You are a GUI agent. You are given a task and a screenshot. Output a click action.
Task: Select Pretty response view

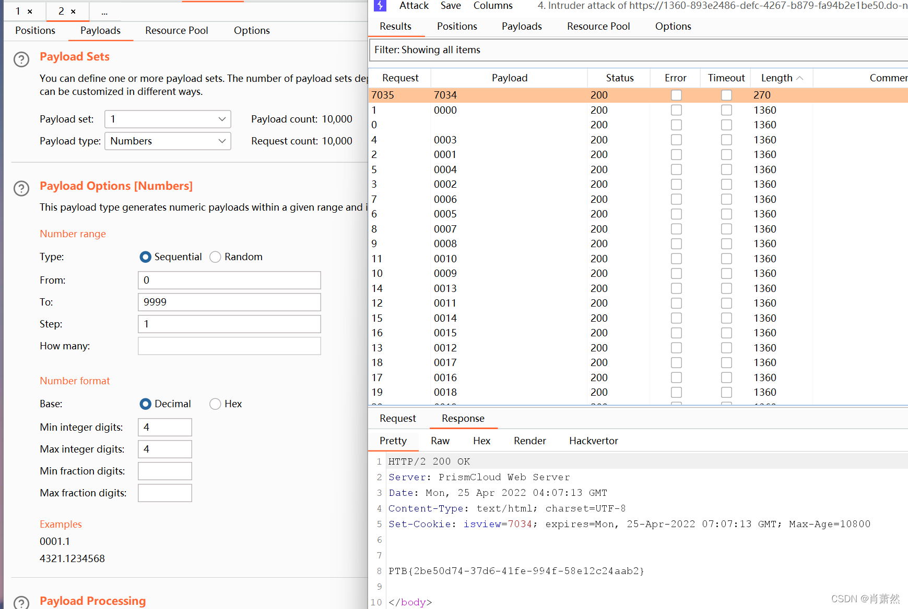point(393,441)
